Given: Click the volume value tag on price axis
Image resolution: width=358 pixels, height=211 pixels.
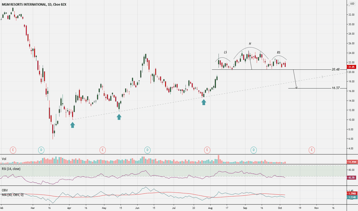Looking at the screenshot, I should pos(352,162).
